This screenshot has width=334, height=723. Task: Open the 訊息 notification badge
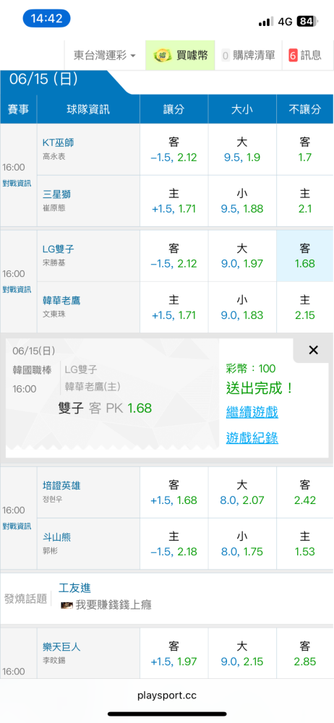tap(293, 56)
